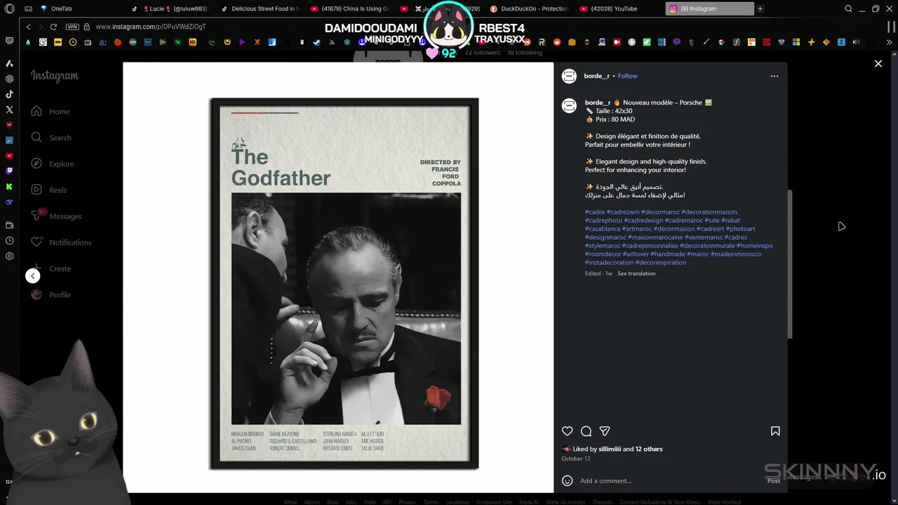
Task: Switch to the OneTab browser tab
Action: click(62, 8)
